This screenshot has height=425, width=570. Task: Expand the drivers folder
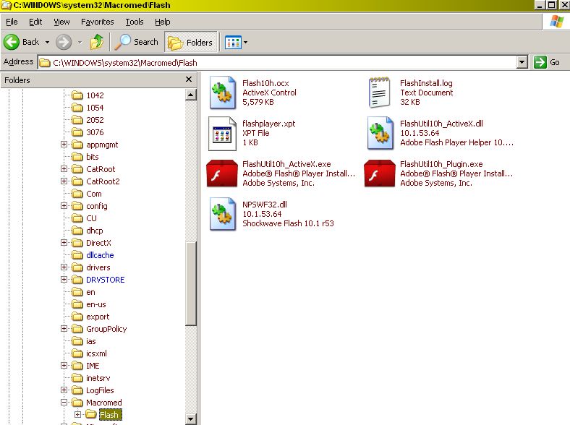64,267
